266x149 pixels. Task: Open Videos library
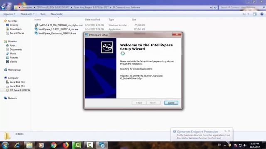tap(13, 62)
